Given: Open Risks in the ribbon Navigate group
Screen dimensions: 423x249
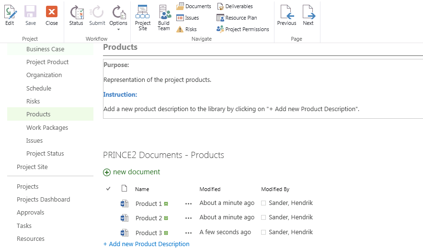Looking at the screenshot, I should pyautogui.click(x=186, y=29).
